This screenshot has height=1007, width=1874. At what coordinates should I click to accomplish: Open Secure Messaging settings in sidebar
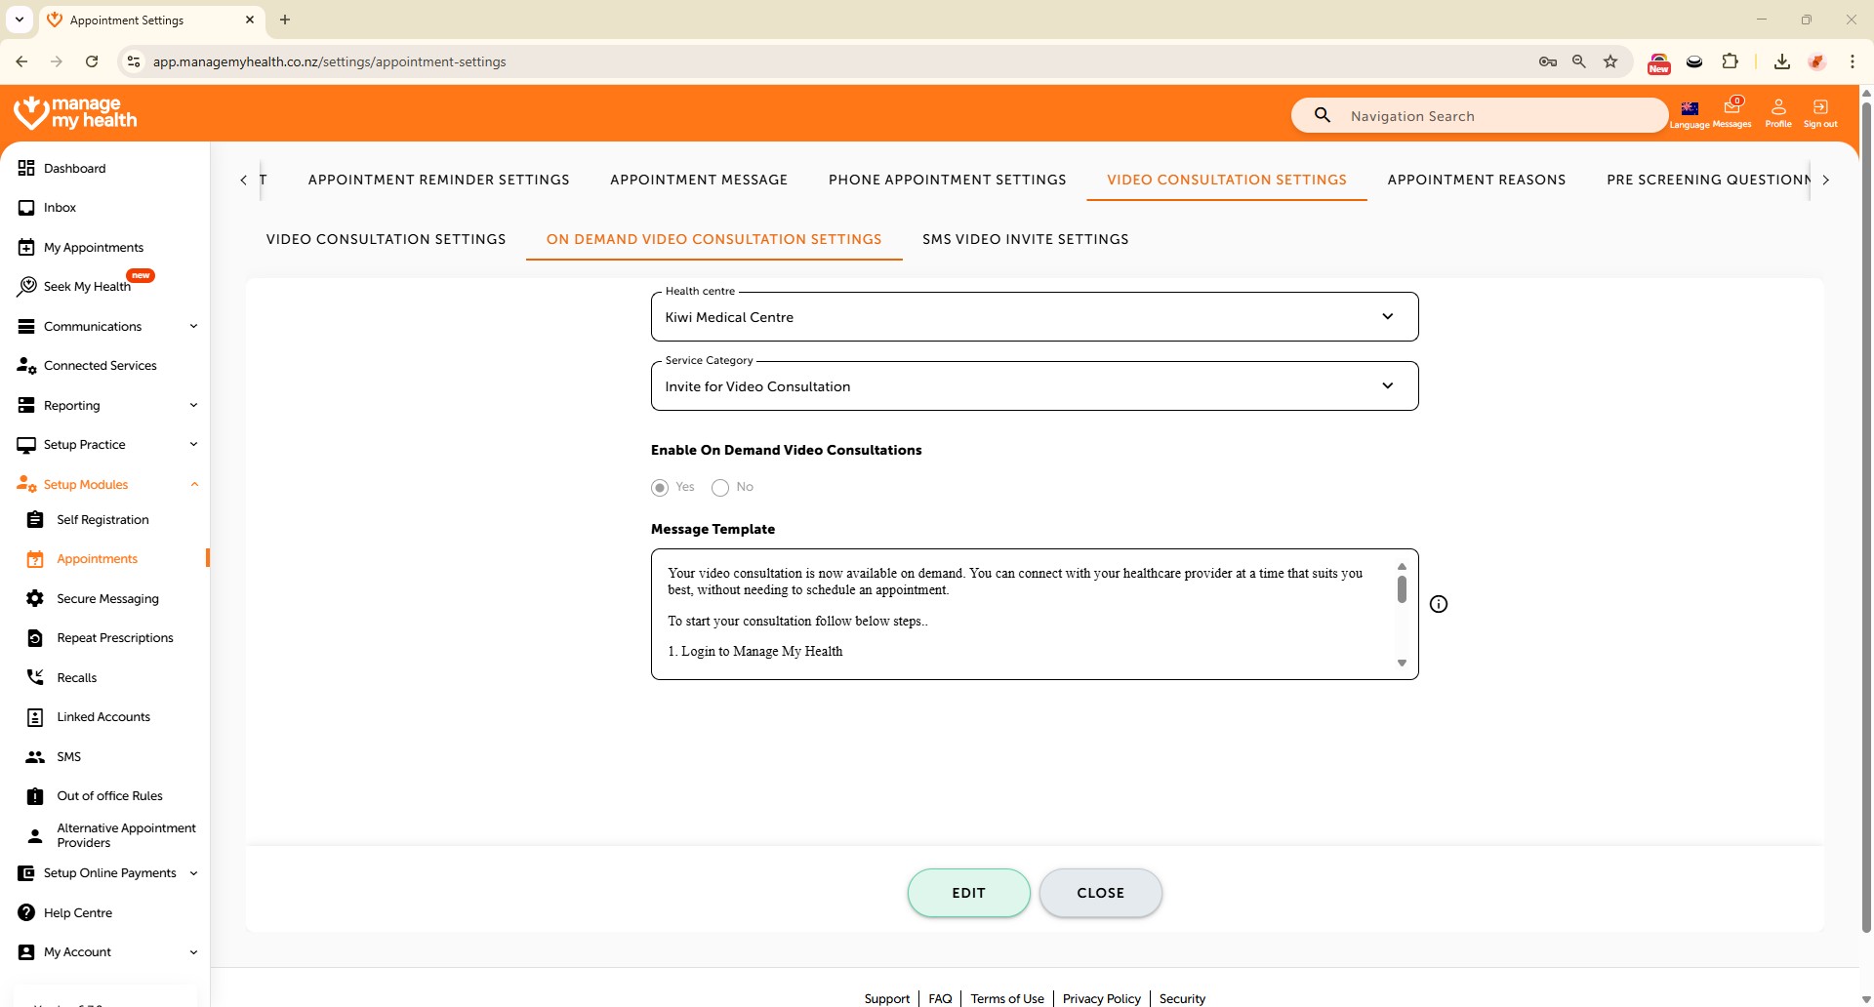point(107,598)
